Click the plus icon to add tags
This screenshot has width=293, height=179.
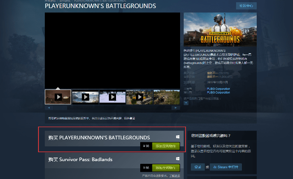[186, 102]
